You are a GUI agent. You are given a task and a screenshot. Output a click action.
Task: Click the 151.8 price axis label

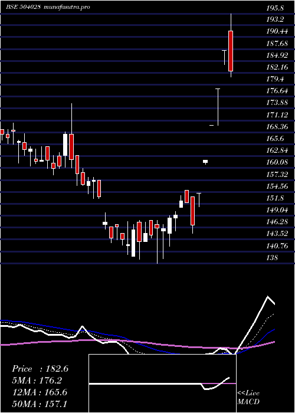click(x=275, y=198)
